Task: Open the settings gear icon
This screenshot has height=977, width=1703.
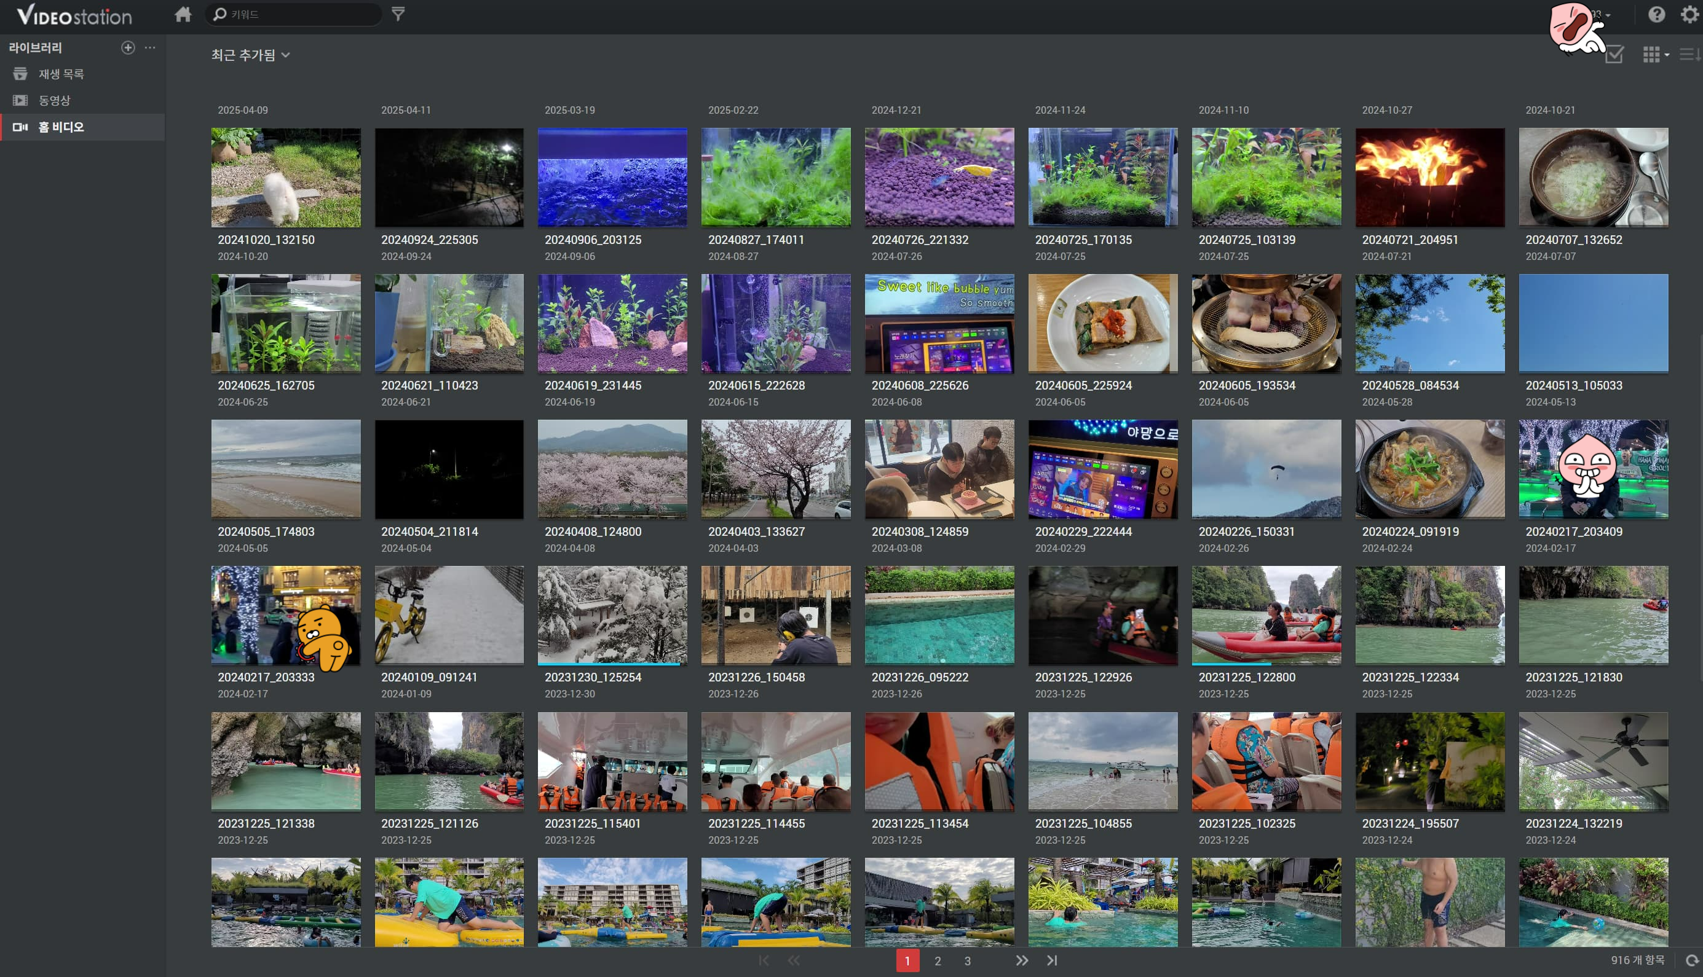Action: (x=1689, y=15)
